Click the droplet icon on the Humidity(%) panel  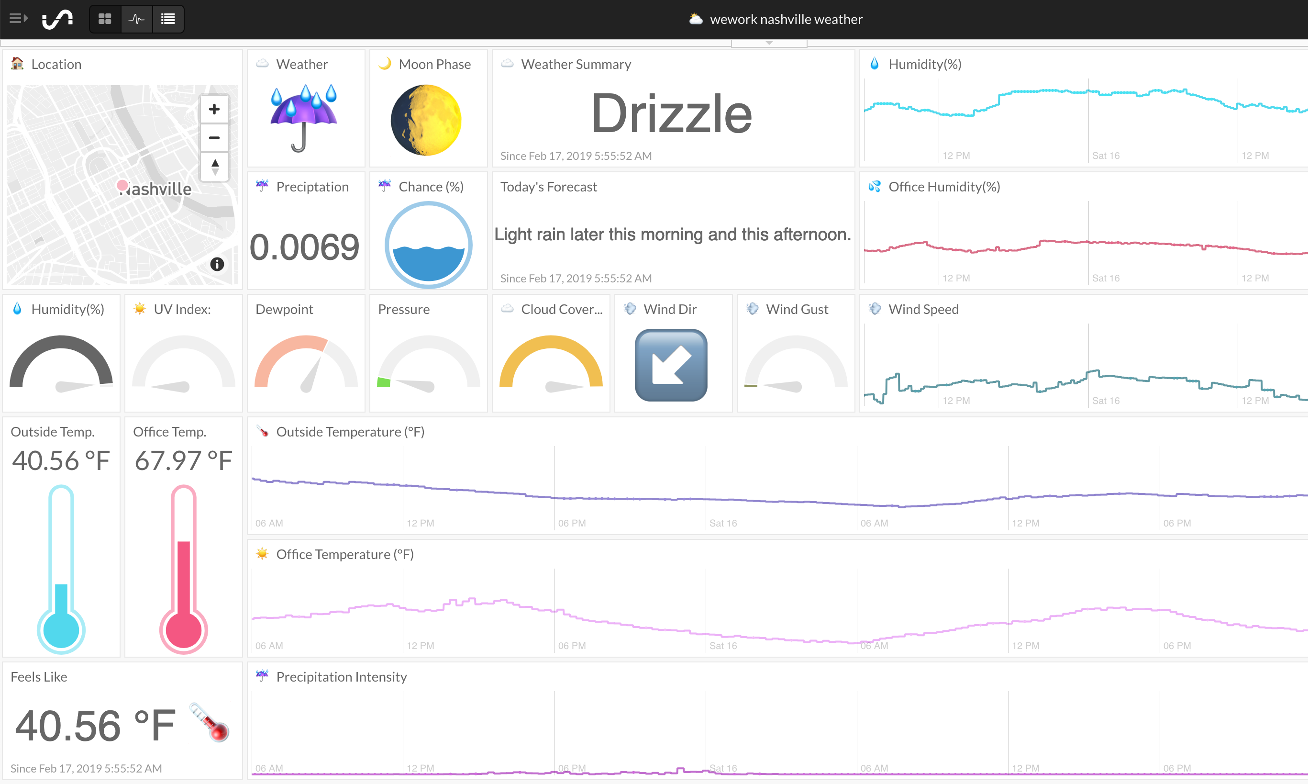874,63
